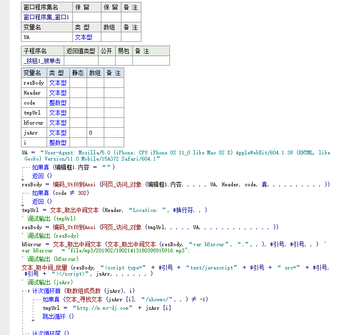Click the #换行符 constant

pos(183,210)
